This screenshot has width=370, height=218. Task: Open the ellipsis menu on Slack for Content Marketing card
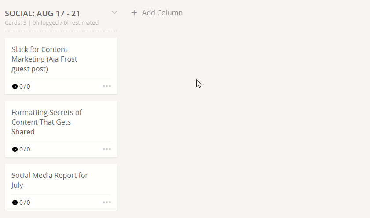(107, 86)
